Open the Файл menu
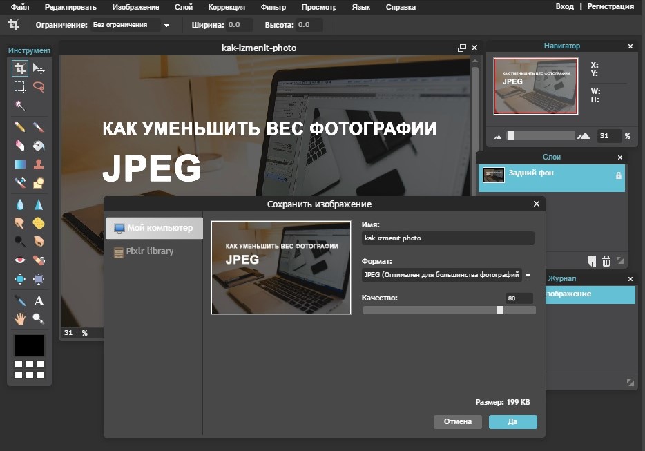This screenshot has width=645, height=451. (x=20, y=7)
